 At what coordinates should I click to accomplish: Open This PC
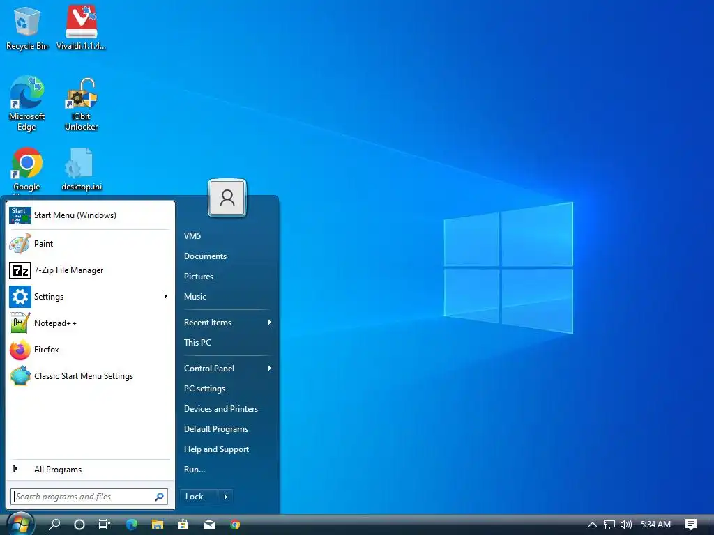(x=197, y=343)
